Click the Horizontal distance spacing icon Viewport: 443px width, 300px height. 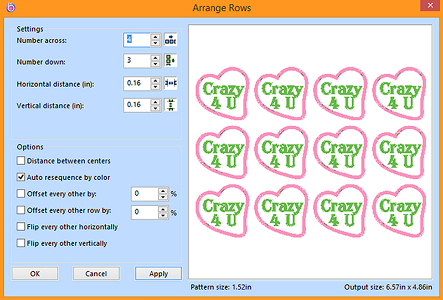172,83
